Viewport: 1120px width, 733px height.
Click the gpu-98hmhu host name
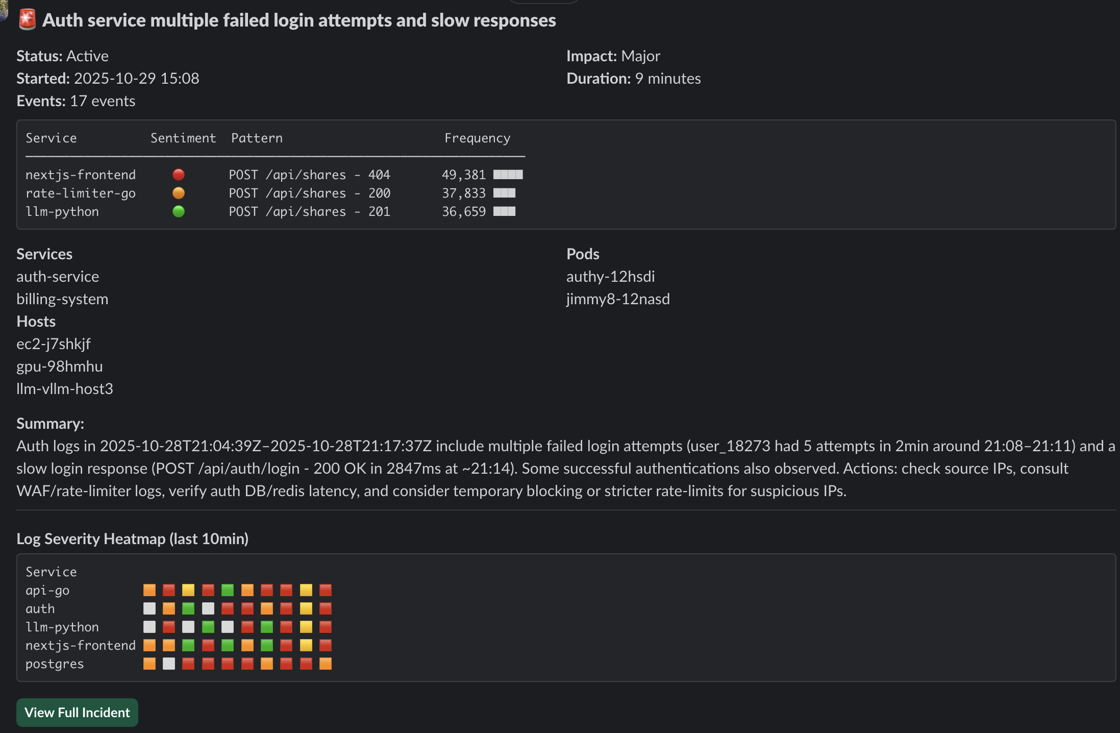tap(60, 366)
